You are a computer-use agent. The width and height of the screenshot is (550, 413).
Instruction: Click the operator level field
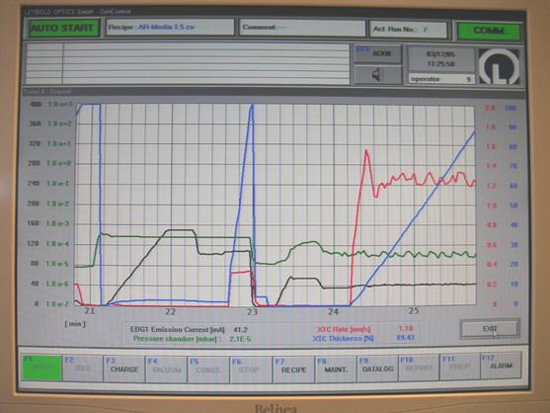pyautogui.click(x=441, y=79)
